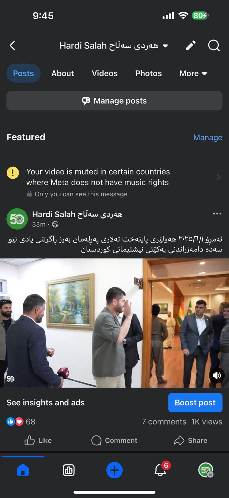Image resolution: width=229 pixels, height=498 pixels.
Task: Tap the back arrow icon
Action: click(x=12, y=46)
